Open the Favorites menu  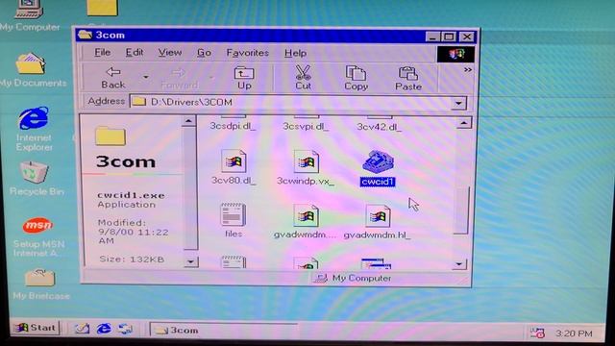[x=248, y=53]
